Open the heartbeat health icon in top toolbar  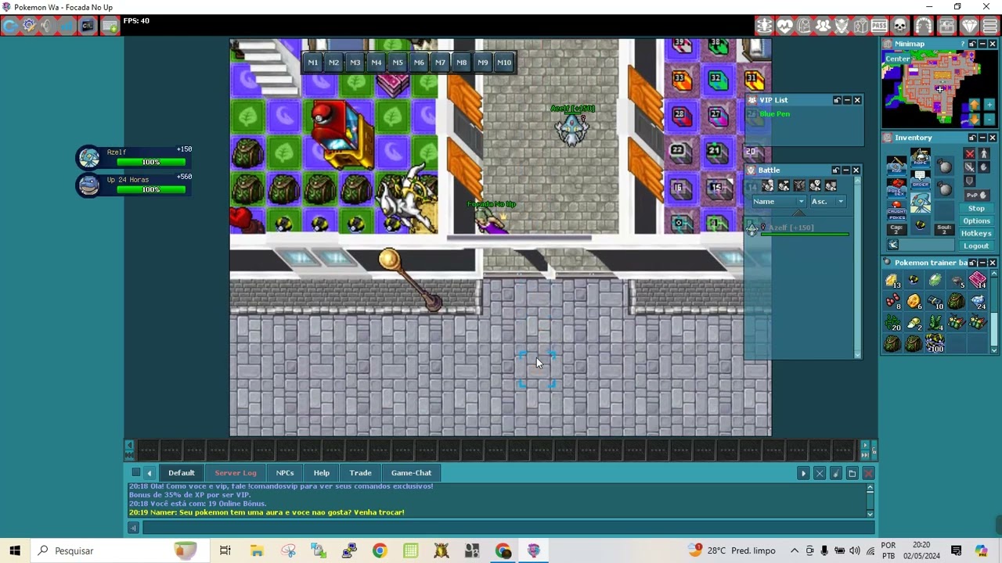point(784,26)
